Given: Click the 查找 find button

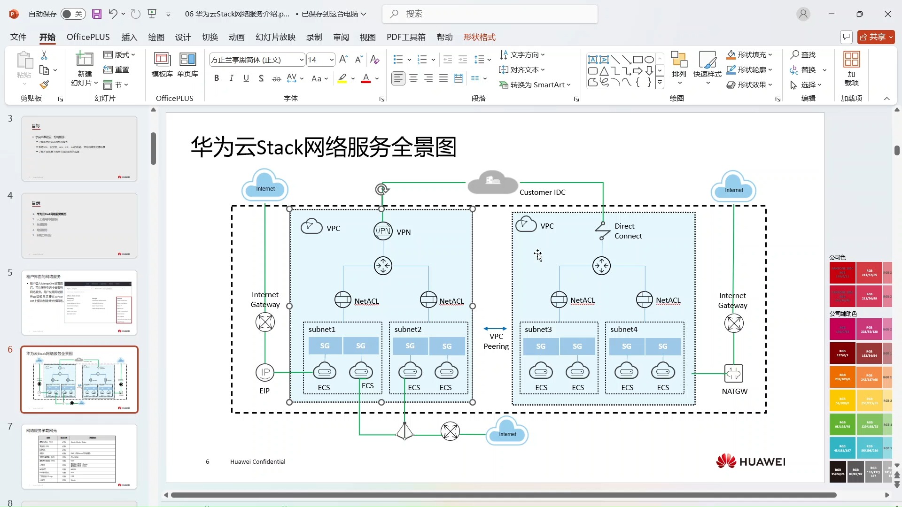Looking at the screenshot, I should click(803, 55).
